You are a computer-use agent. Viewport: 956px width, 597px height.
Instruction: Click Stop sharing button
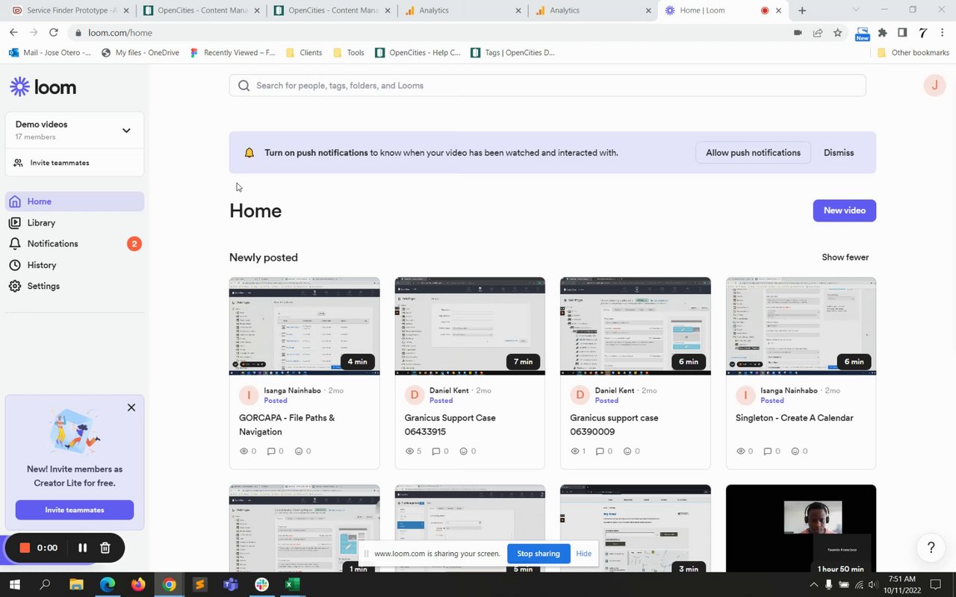coord(538,554)
